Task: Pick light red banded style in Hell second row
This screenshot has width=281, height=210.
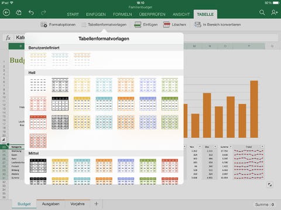Action: (38, 104)
